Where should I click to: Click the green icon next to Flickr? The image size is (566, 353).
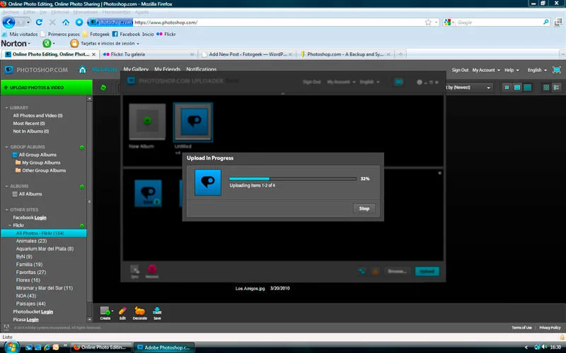click(82, 226)
